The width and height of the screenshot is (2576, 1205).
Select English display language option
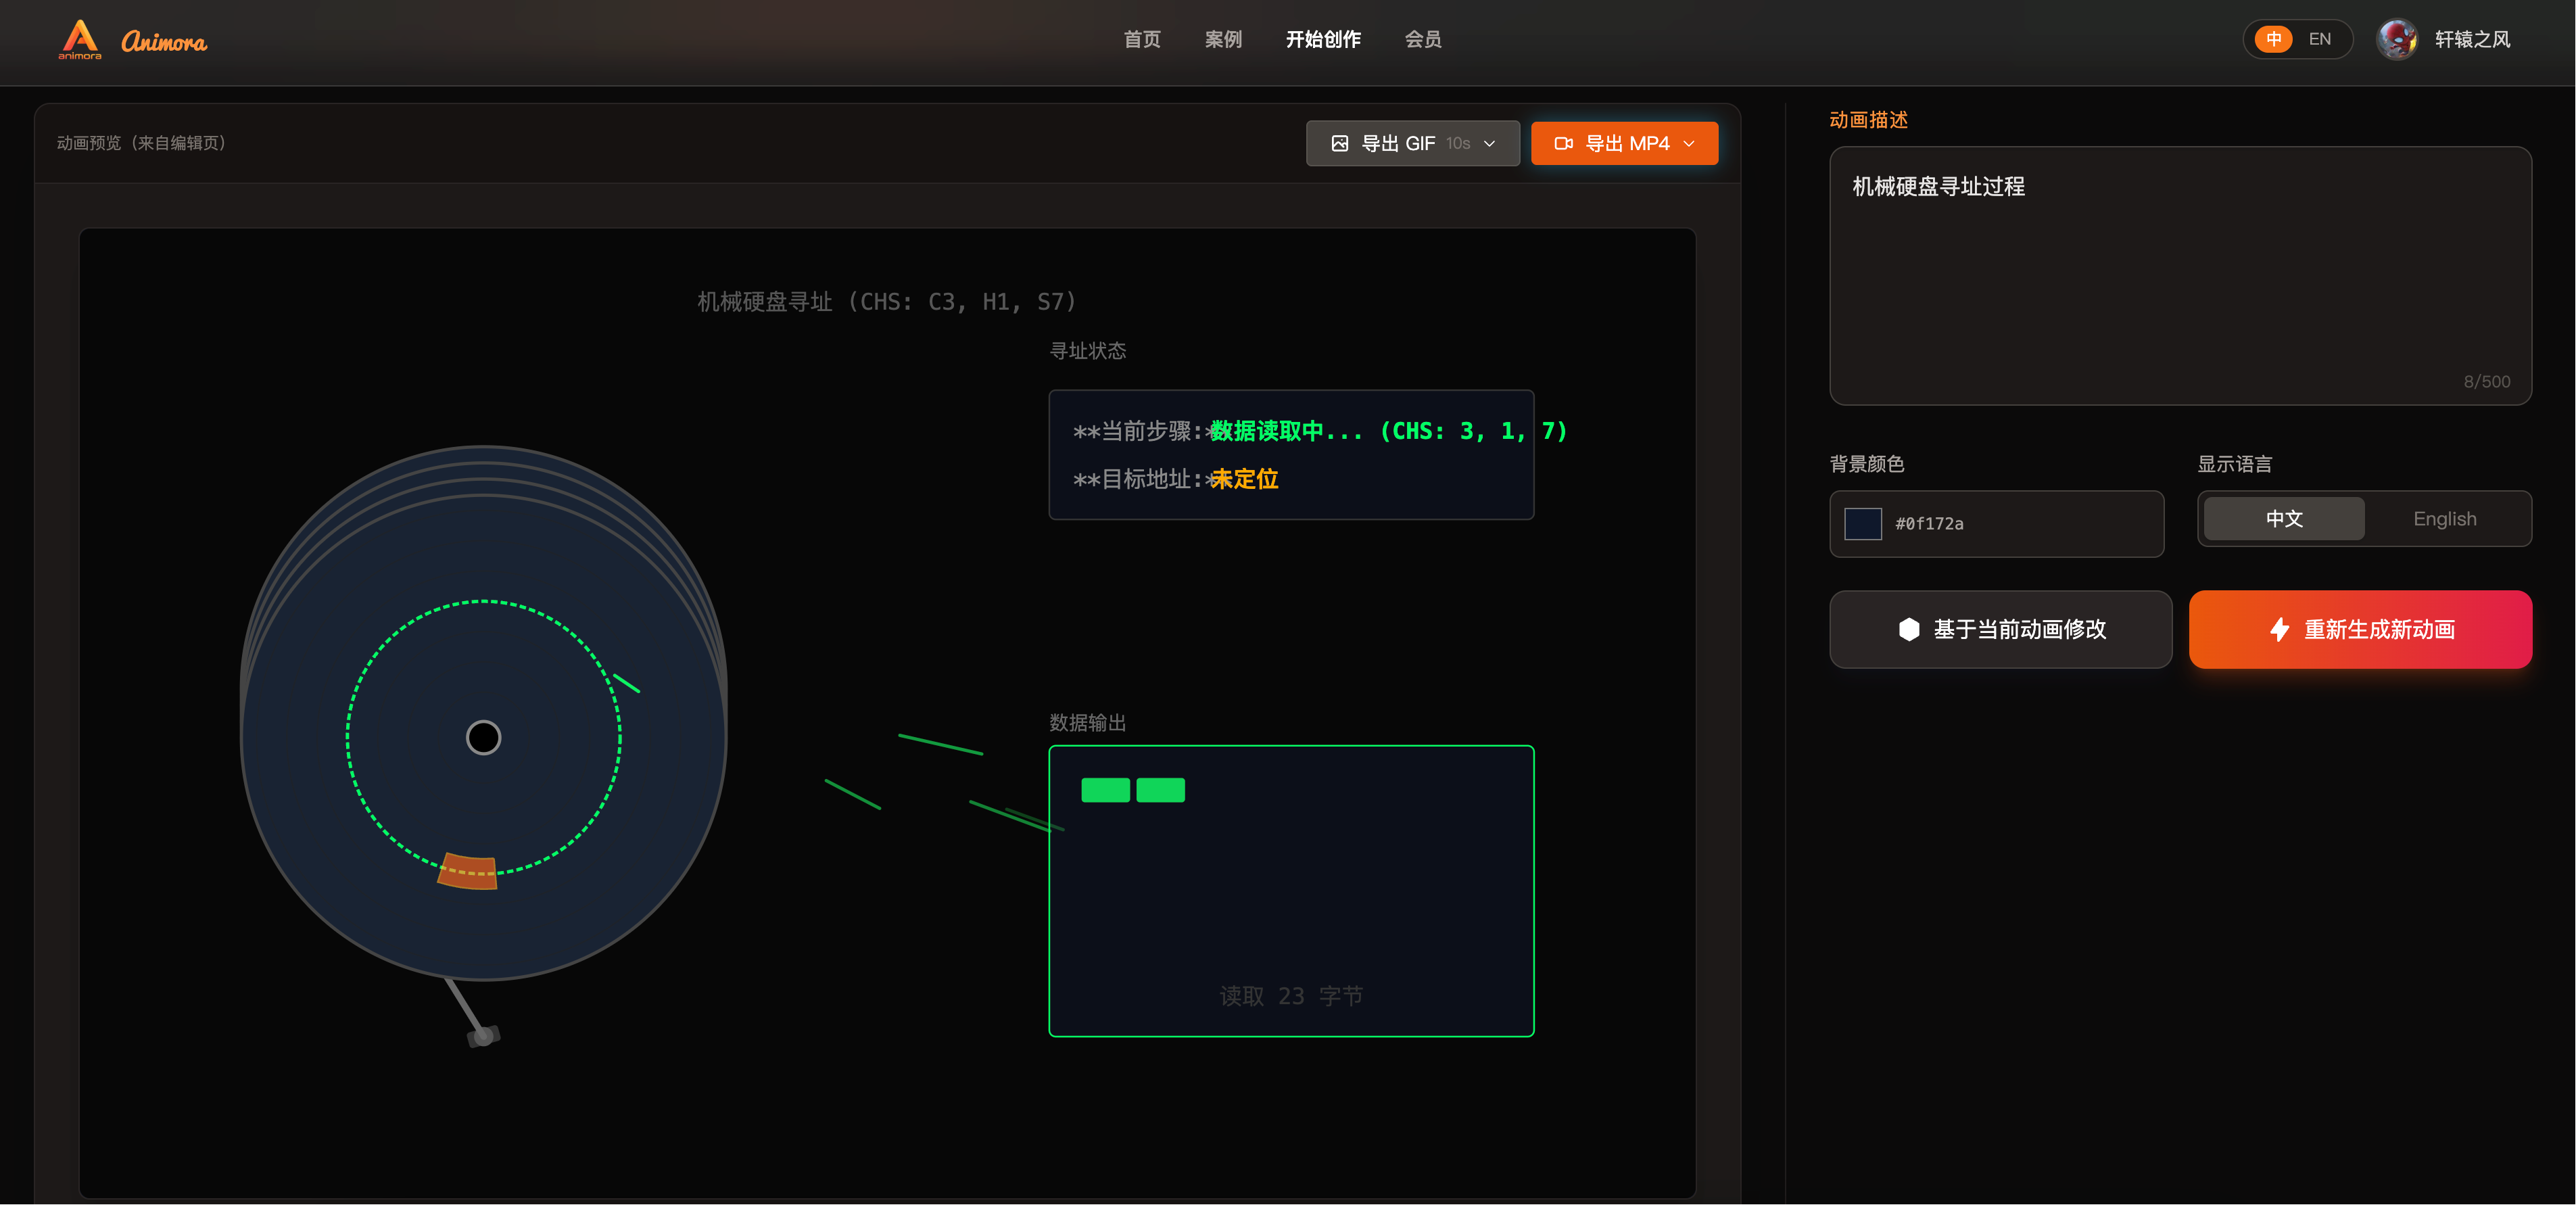[2444, 519]
